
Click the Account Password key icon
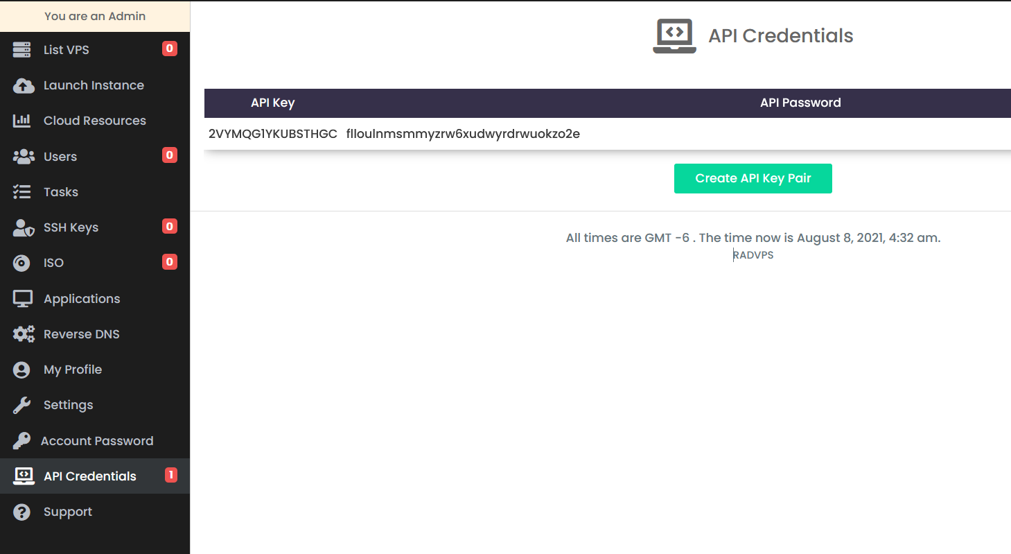[x=23, y=440]
